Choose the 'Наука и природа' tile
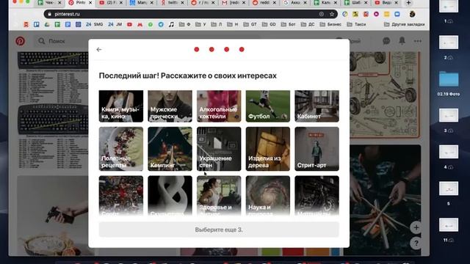The height and width of the screenshot is (264, 470). (268, 196)
